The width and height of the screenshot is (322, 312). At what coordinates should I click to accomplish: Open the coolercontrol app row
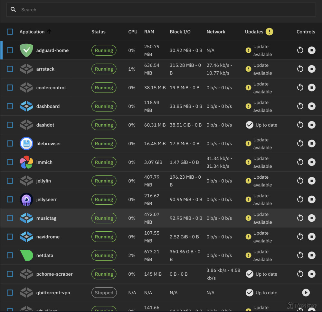(x=51, y=88)
